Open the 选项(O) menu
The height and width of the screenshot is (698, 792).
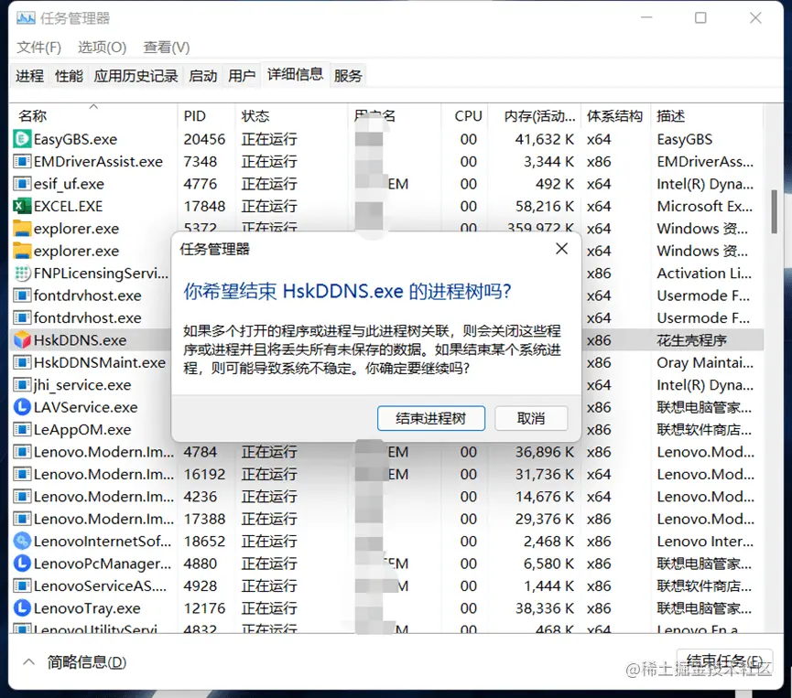(102, 48)
